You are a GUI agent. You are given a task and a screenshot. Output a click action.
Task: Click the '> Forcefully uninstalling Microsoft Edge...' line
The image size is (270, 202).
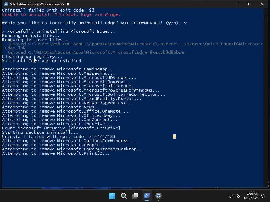click(x=59, y=31)
